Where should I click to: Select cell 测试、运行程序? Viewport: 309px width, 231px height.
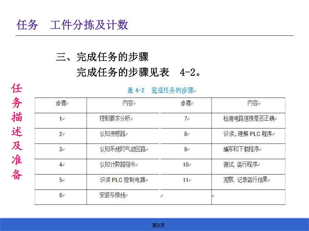[248, 167]
